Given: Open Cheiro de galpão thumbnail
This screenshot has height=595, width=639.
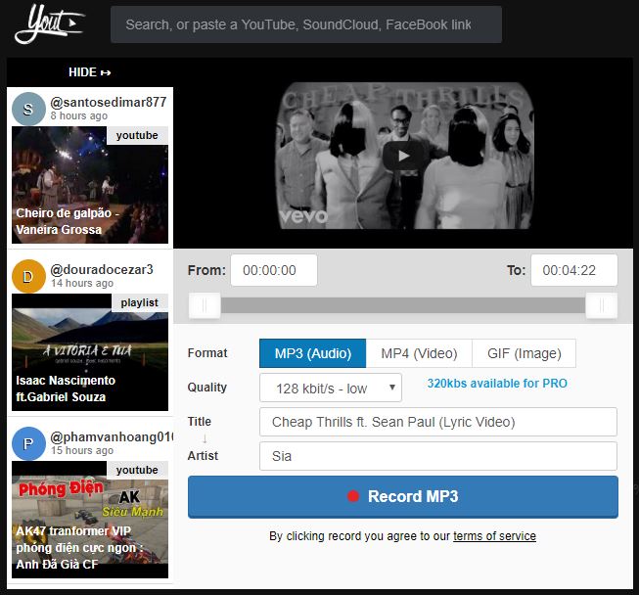Looking at the screenshot, I should (x=90, y=185).
